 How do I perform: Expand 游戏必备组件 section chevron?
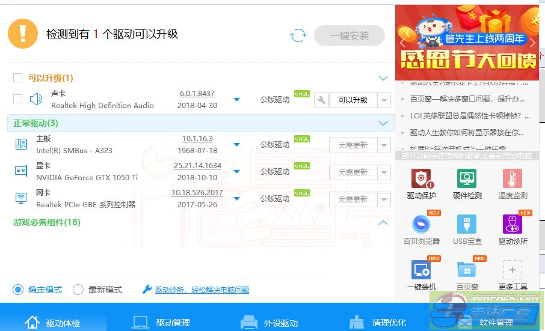383,223
